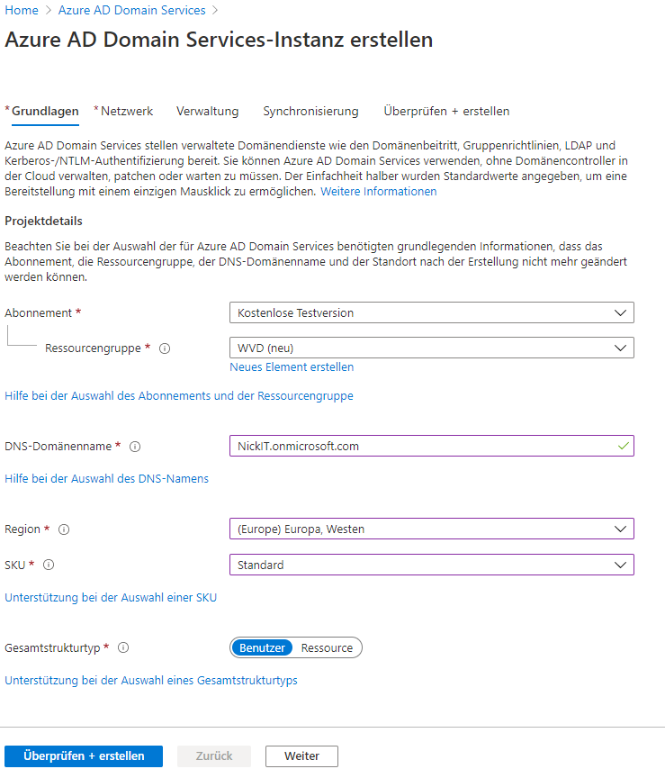This screenshot has width=665, height=778.
Task: Expand the SKU dropdown
Action: pos(431,565)
